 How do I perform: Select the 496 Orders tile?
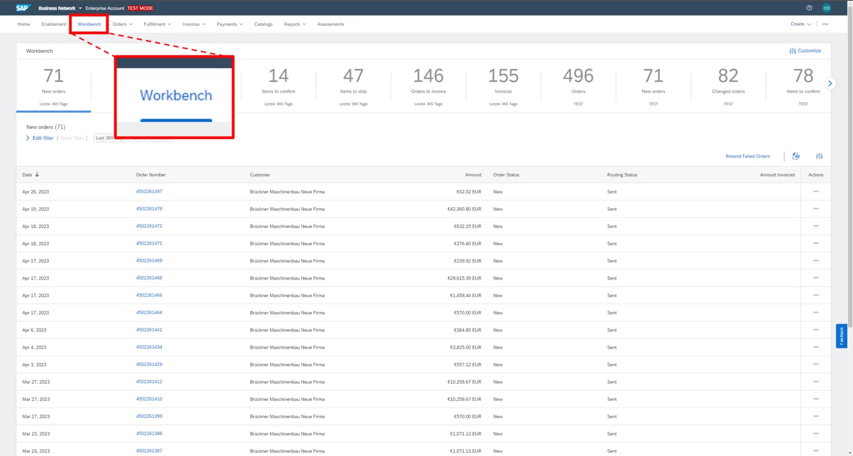click(578, 86)
